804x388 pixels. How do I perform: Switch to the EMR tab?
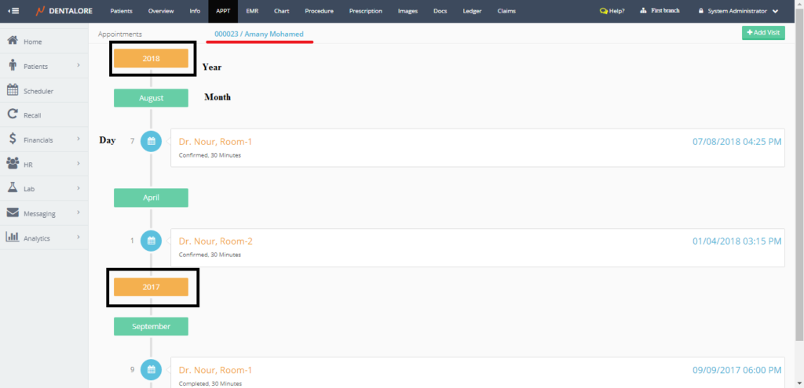[x=252, y=11]
